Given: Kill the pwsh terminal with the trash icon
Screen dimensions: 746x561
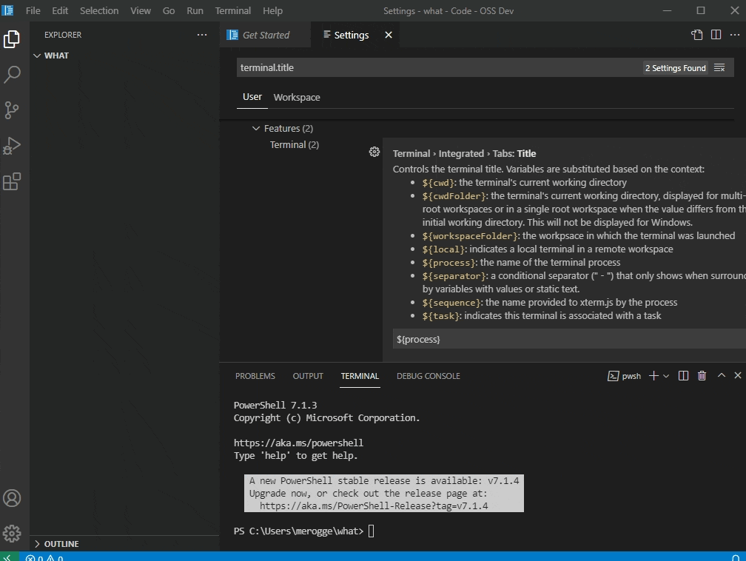Looking at the screenshot, I should [702, 375].
